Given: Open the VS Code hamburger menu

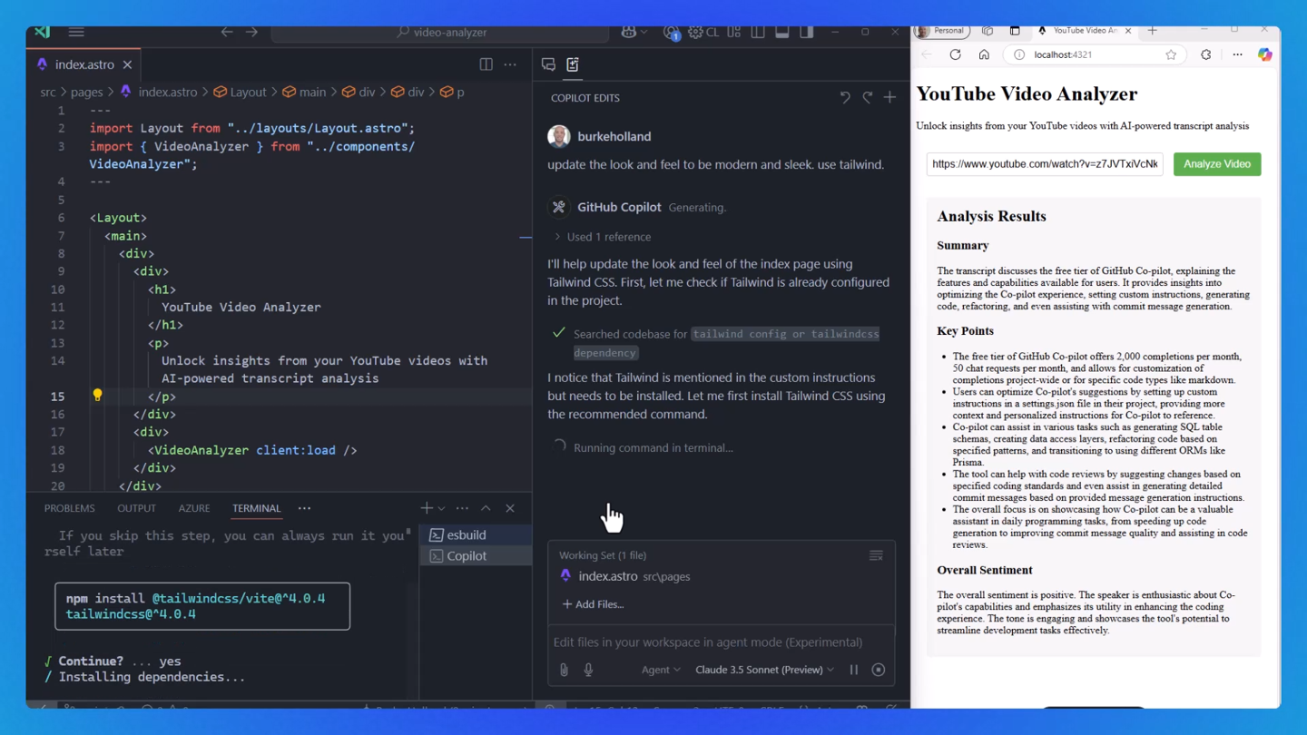Looking at the screenshot, I should click(x=76, y=32).
